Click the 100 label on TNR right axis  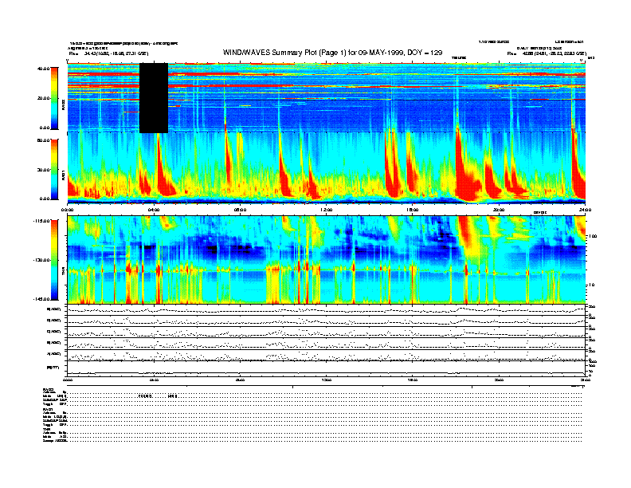594,236
